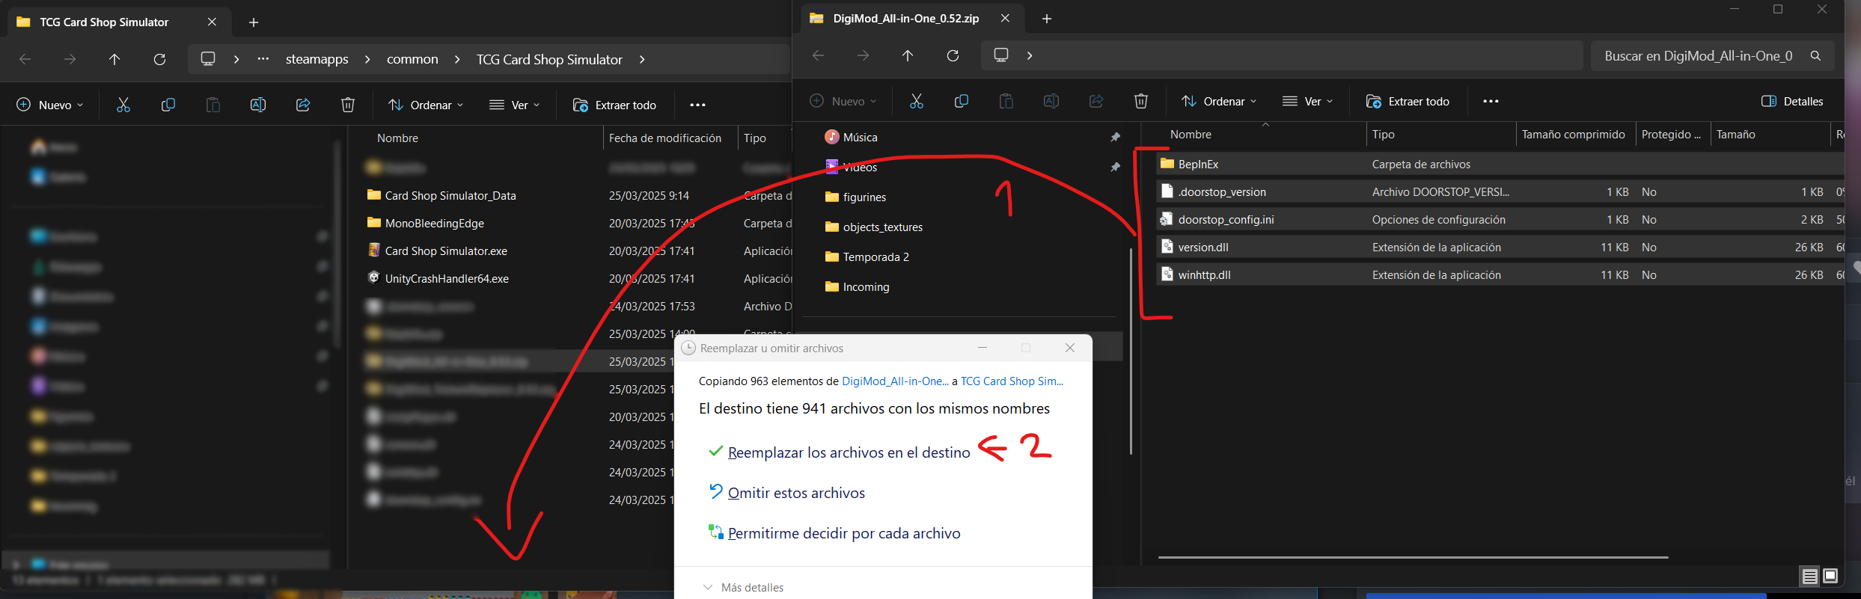Toggle the Detalles pane in DigiMod window
Viewport: 1861px width, 599px height.
pos(1792,101)
